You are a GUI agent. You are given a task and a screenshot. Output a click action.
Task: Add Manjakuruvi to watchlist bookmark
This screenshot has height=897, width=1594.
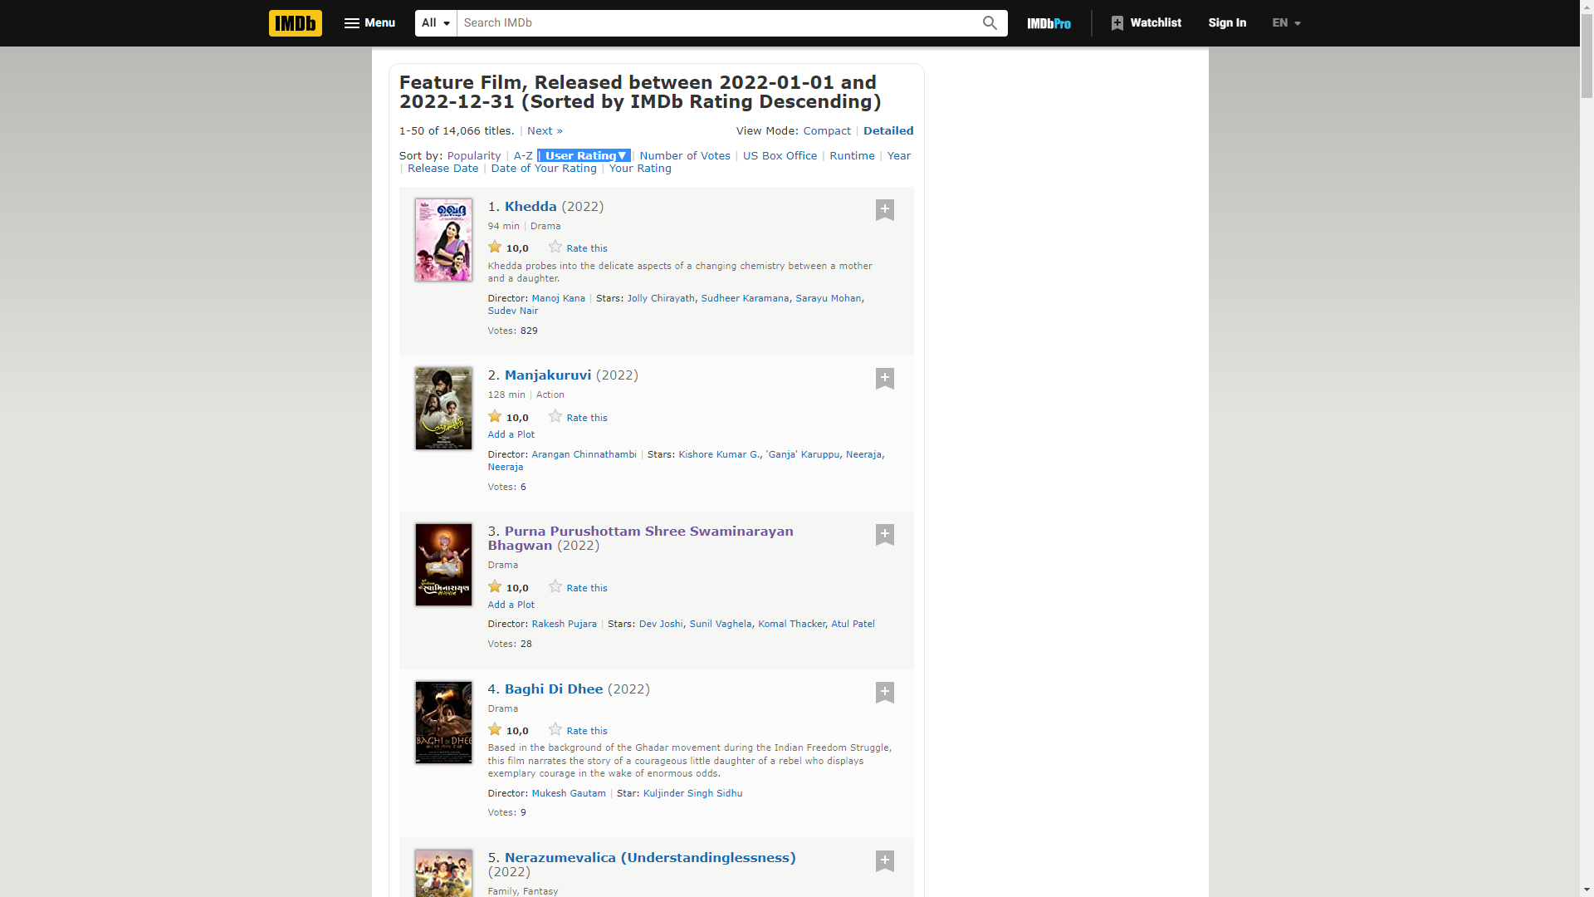point(885,379)
